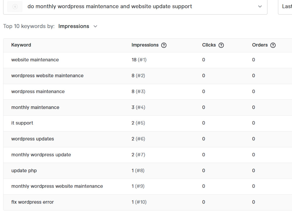
Task: Click the gig thumbnail beside the title
Action: (15, 6)
